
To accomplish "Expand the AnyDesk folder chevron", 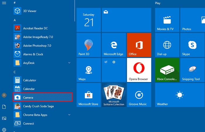I will coord(69,63).
